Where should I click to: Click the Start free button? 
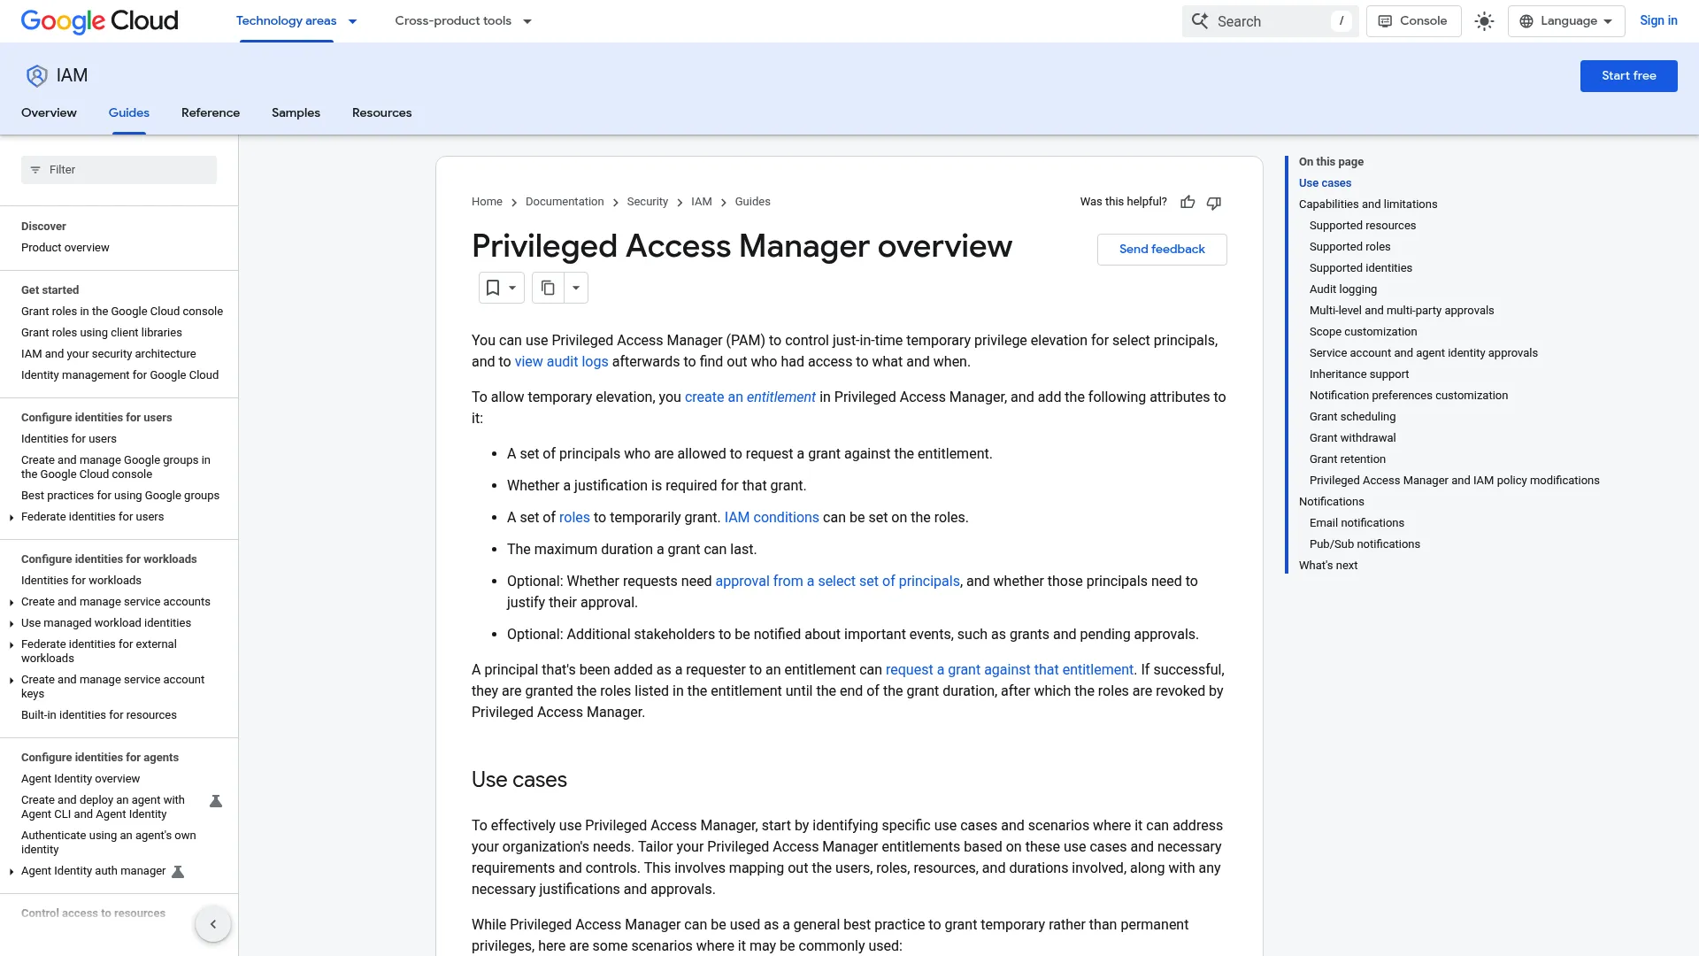[x=1628, y=76]
